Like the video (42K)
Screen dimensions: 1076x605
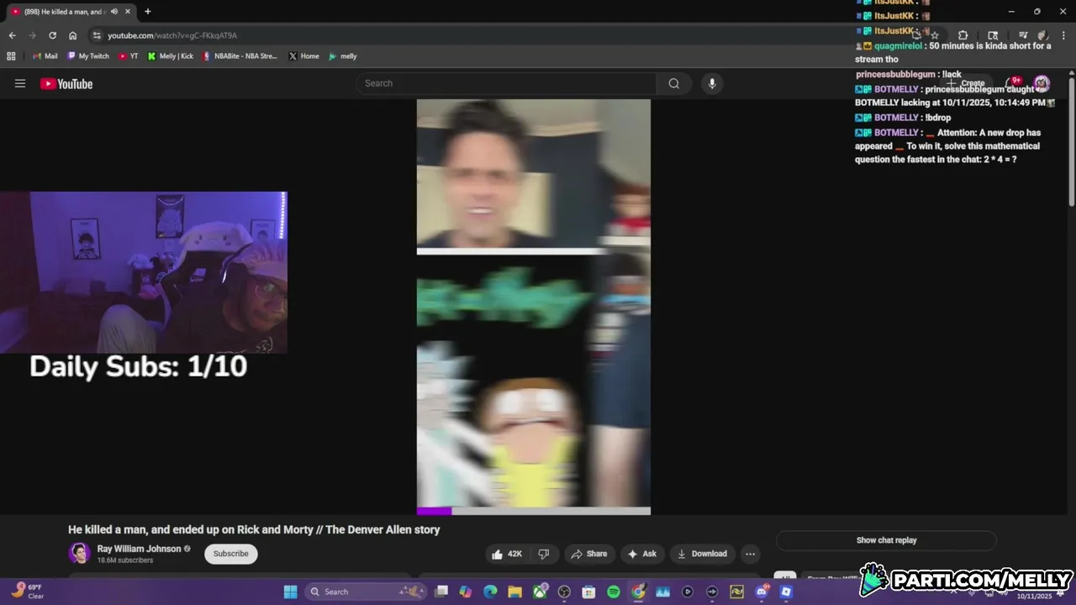(x=507, y=554)
